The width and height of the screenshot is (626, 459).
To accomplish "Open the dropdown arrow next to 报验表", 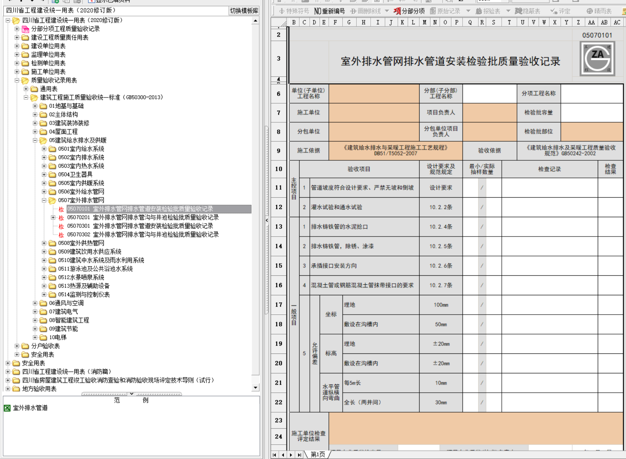I will (508, 11).
